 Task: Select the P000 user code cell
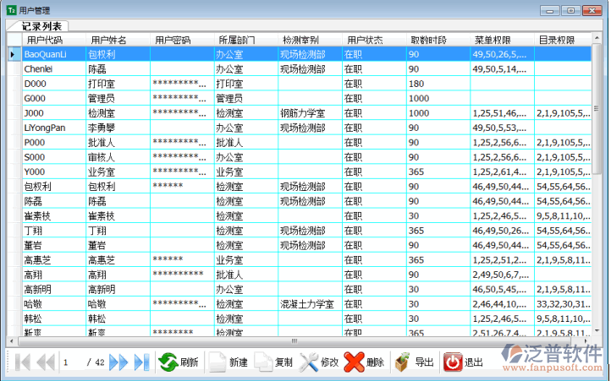point(54,143)
